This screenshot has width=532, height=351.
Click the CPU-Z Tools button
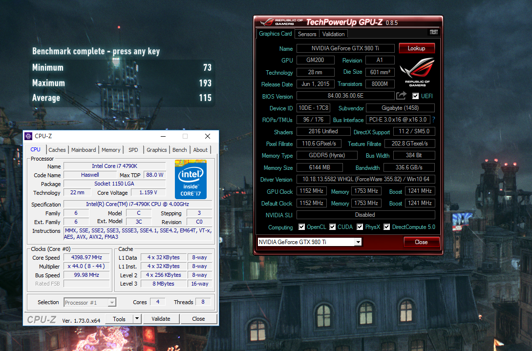coord(119,319)
